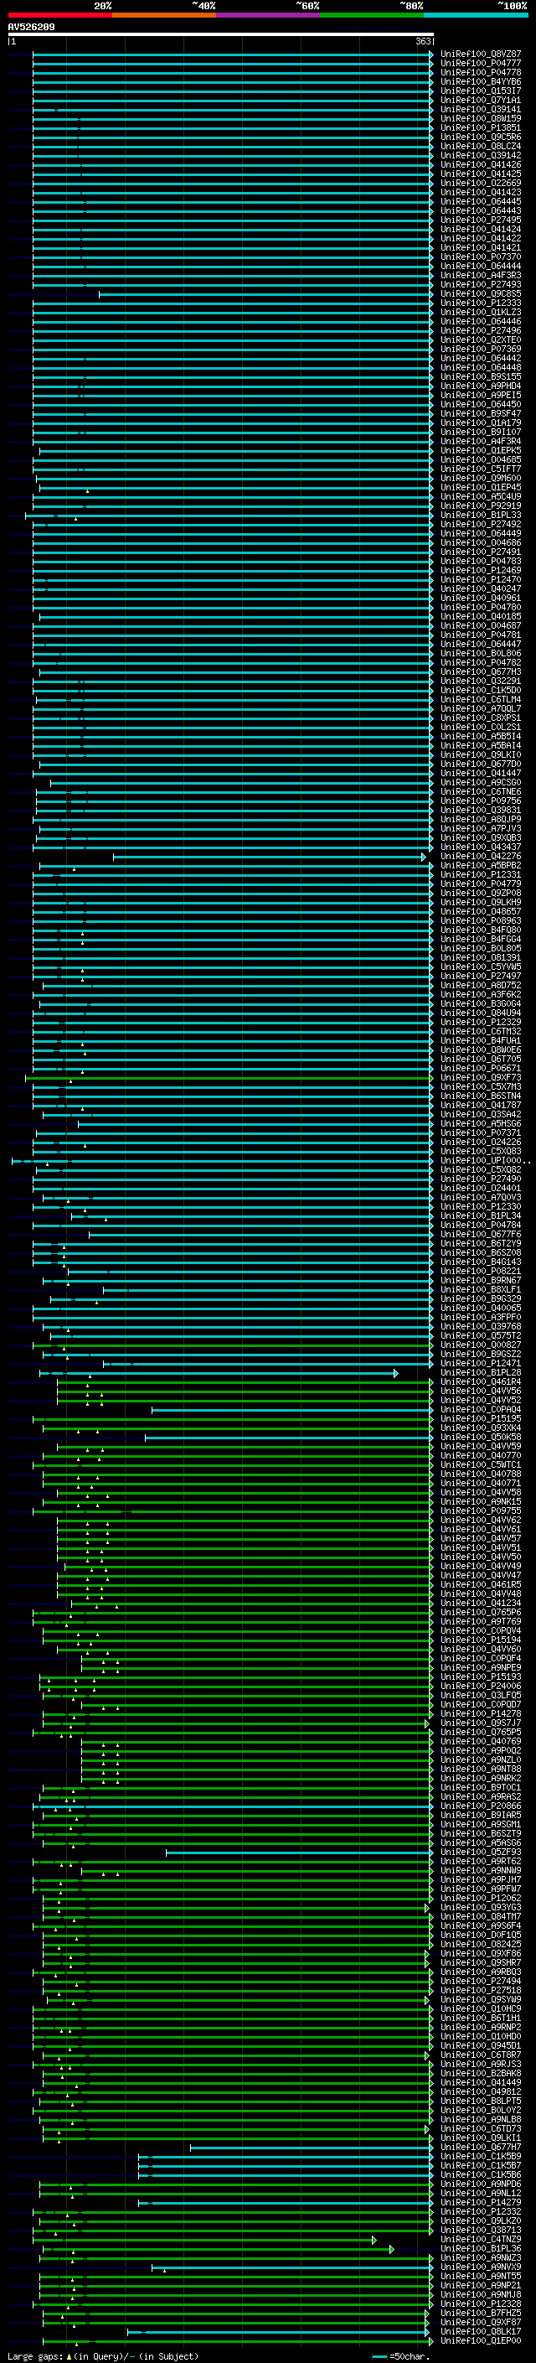The height and width of the screenshot is (2363, 536).
Task: Select label UniRef100_B9S155
Action: [x=480, y=376]
